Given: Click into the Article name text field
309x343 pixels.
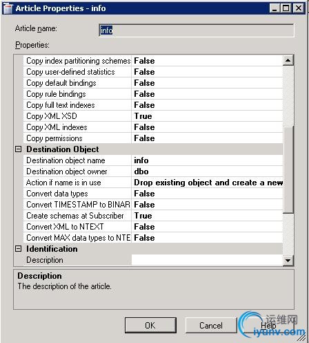Looking at the screenshot, I should (x=197, y=30).
